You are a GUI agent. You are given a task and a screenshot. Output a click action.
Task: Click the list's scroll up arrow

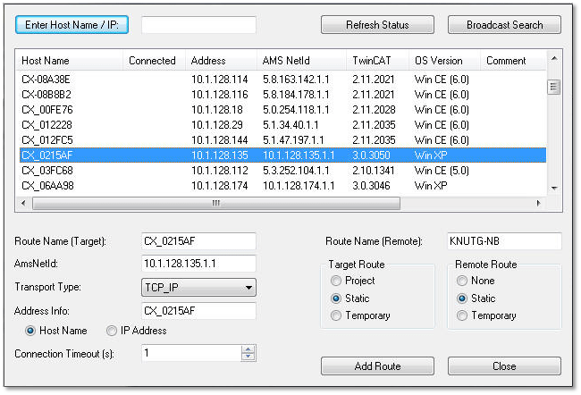coord(554,58)
